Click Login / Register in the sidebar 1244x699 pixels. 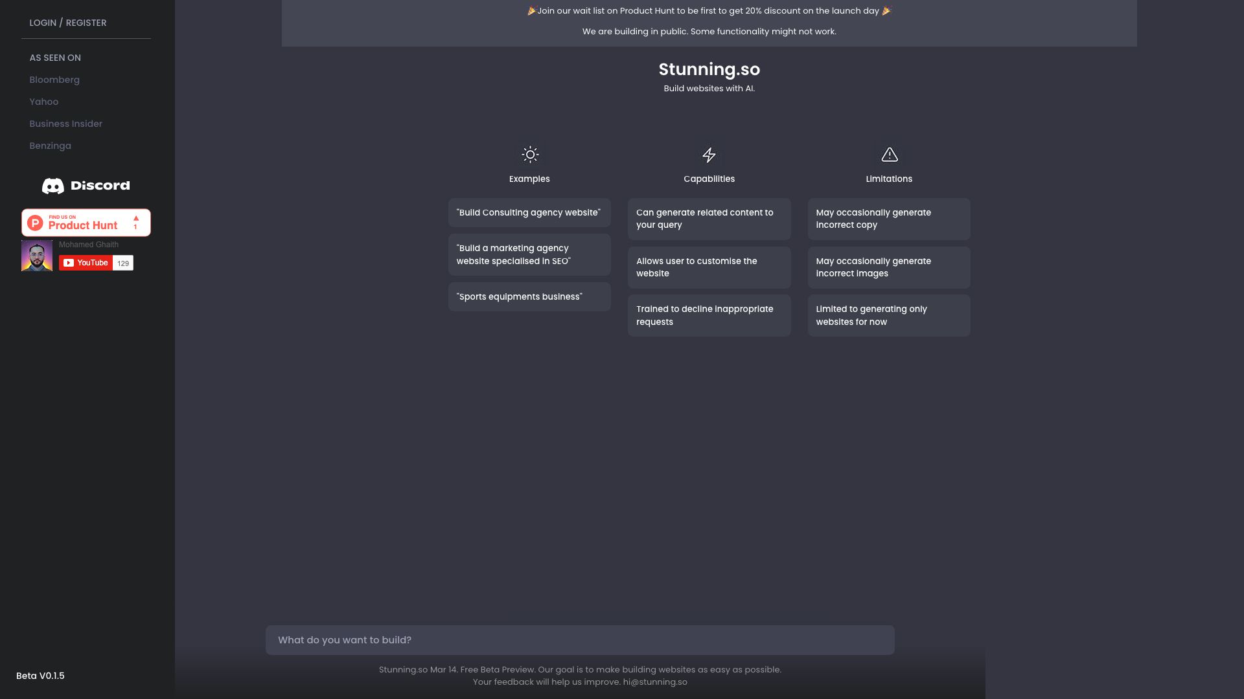[x=68, y=23]
